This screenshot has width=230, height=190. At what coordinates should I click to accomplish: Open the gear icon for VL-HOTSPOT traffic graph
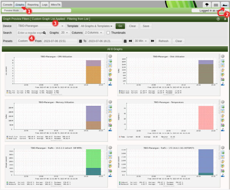pos(223,147)
